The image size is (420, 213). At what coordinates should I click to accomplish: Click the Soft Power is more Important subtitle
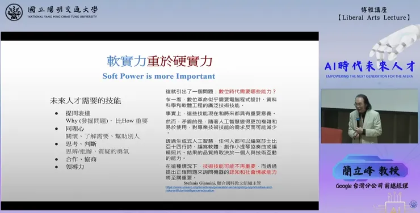158,76
